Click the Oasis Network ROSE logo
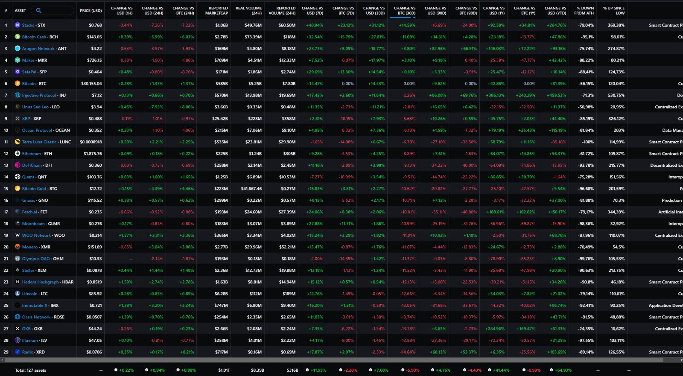 click(x=18, y=317)
